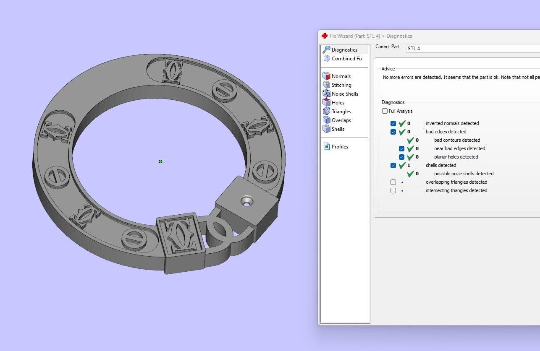Open the Normals fixing page
The width and height of the screenshot is (540, 351).
(337, 76)
